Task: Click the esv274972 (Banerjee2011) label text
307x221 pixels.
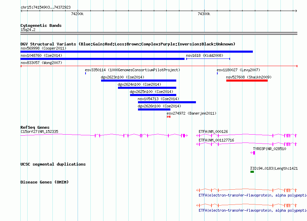Action: pos(191,113)
